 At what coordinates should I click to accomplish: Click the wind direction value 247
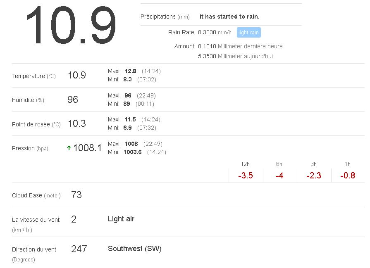79,249
